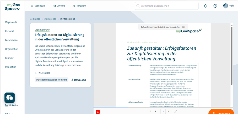Image resolution: width=238 pixels, height=114 pixels.
Task: Open the Profil avatar menu
Action: [226, 6]
